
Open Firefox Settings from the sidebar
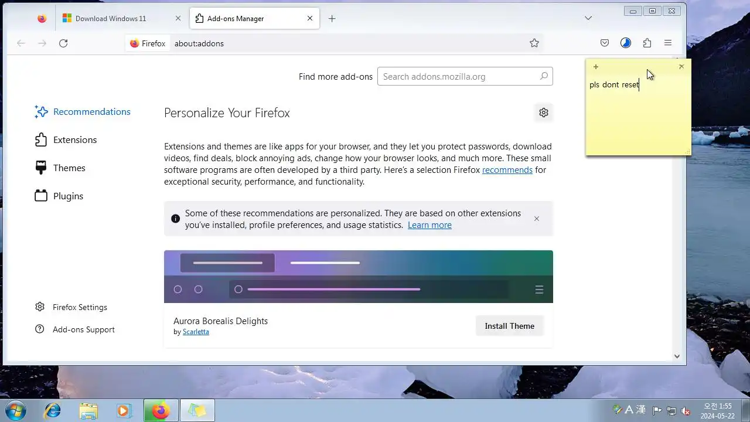click(x=71, y=307)
